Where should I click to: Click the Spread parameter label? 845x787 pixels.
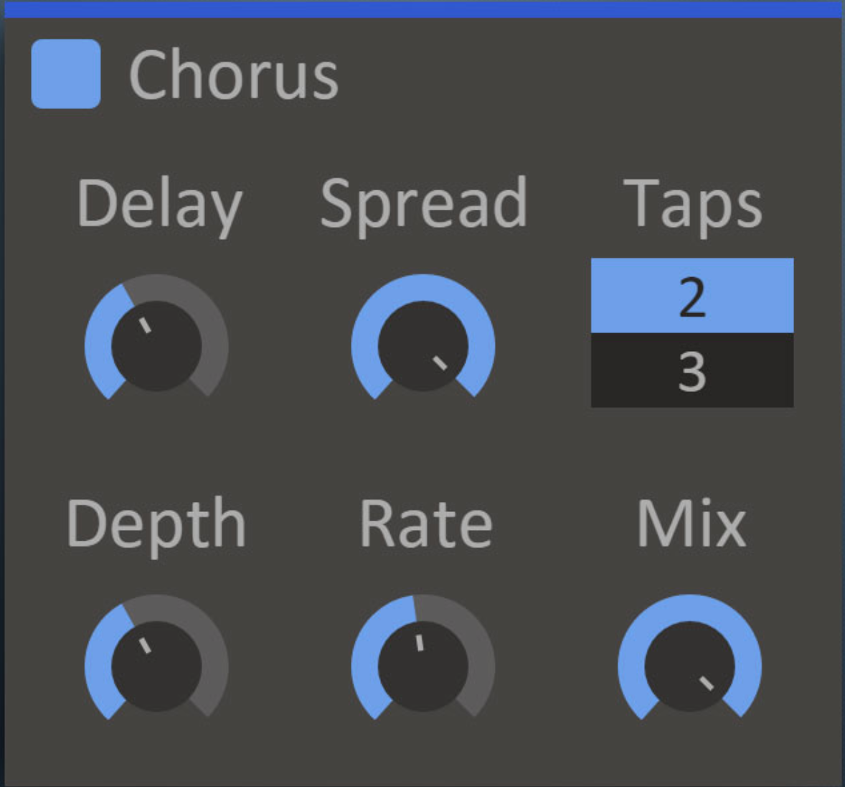click(x=425, y=203)
